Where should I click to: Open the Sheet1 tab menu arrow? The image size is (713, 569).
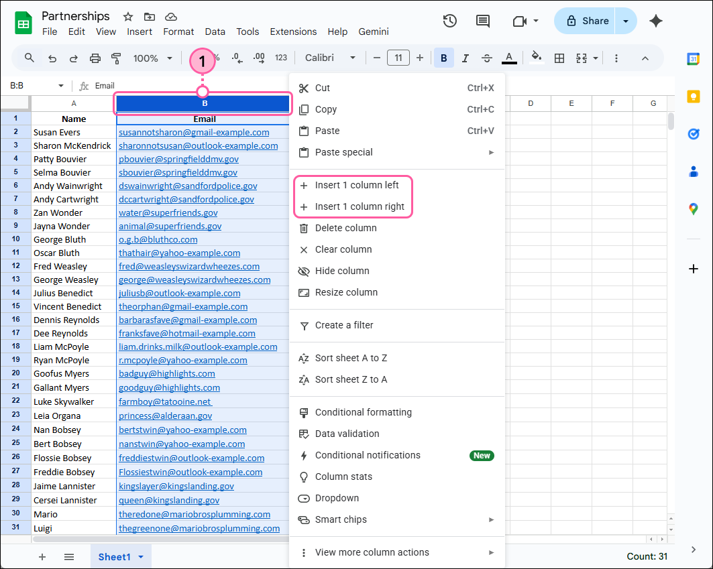click(x=141, y=556)
